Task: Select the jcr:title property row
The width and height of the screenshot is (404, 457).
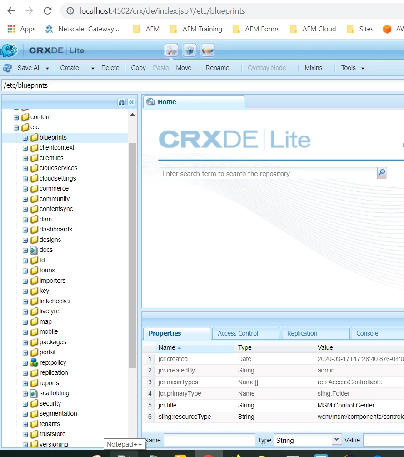Action: pyautogui.click(x=273, y=405)
